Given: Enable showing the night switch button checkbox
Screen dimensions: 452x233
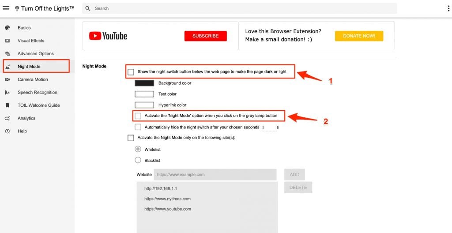Looking at the screenshot, I should point(131,72).
